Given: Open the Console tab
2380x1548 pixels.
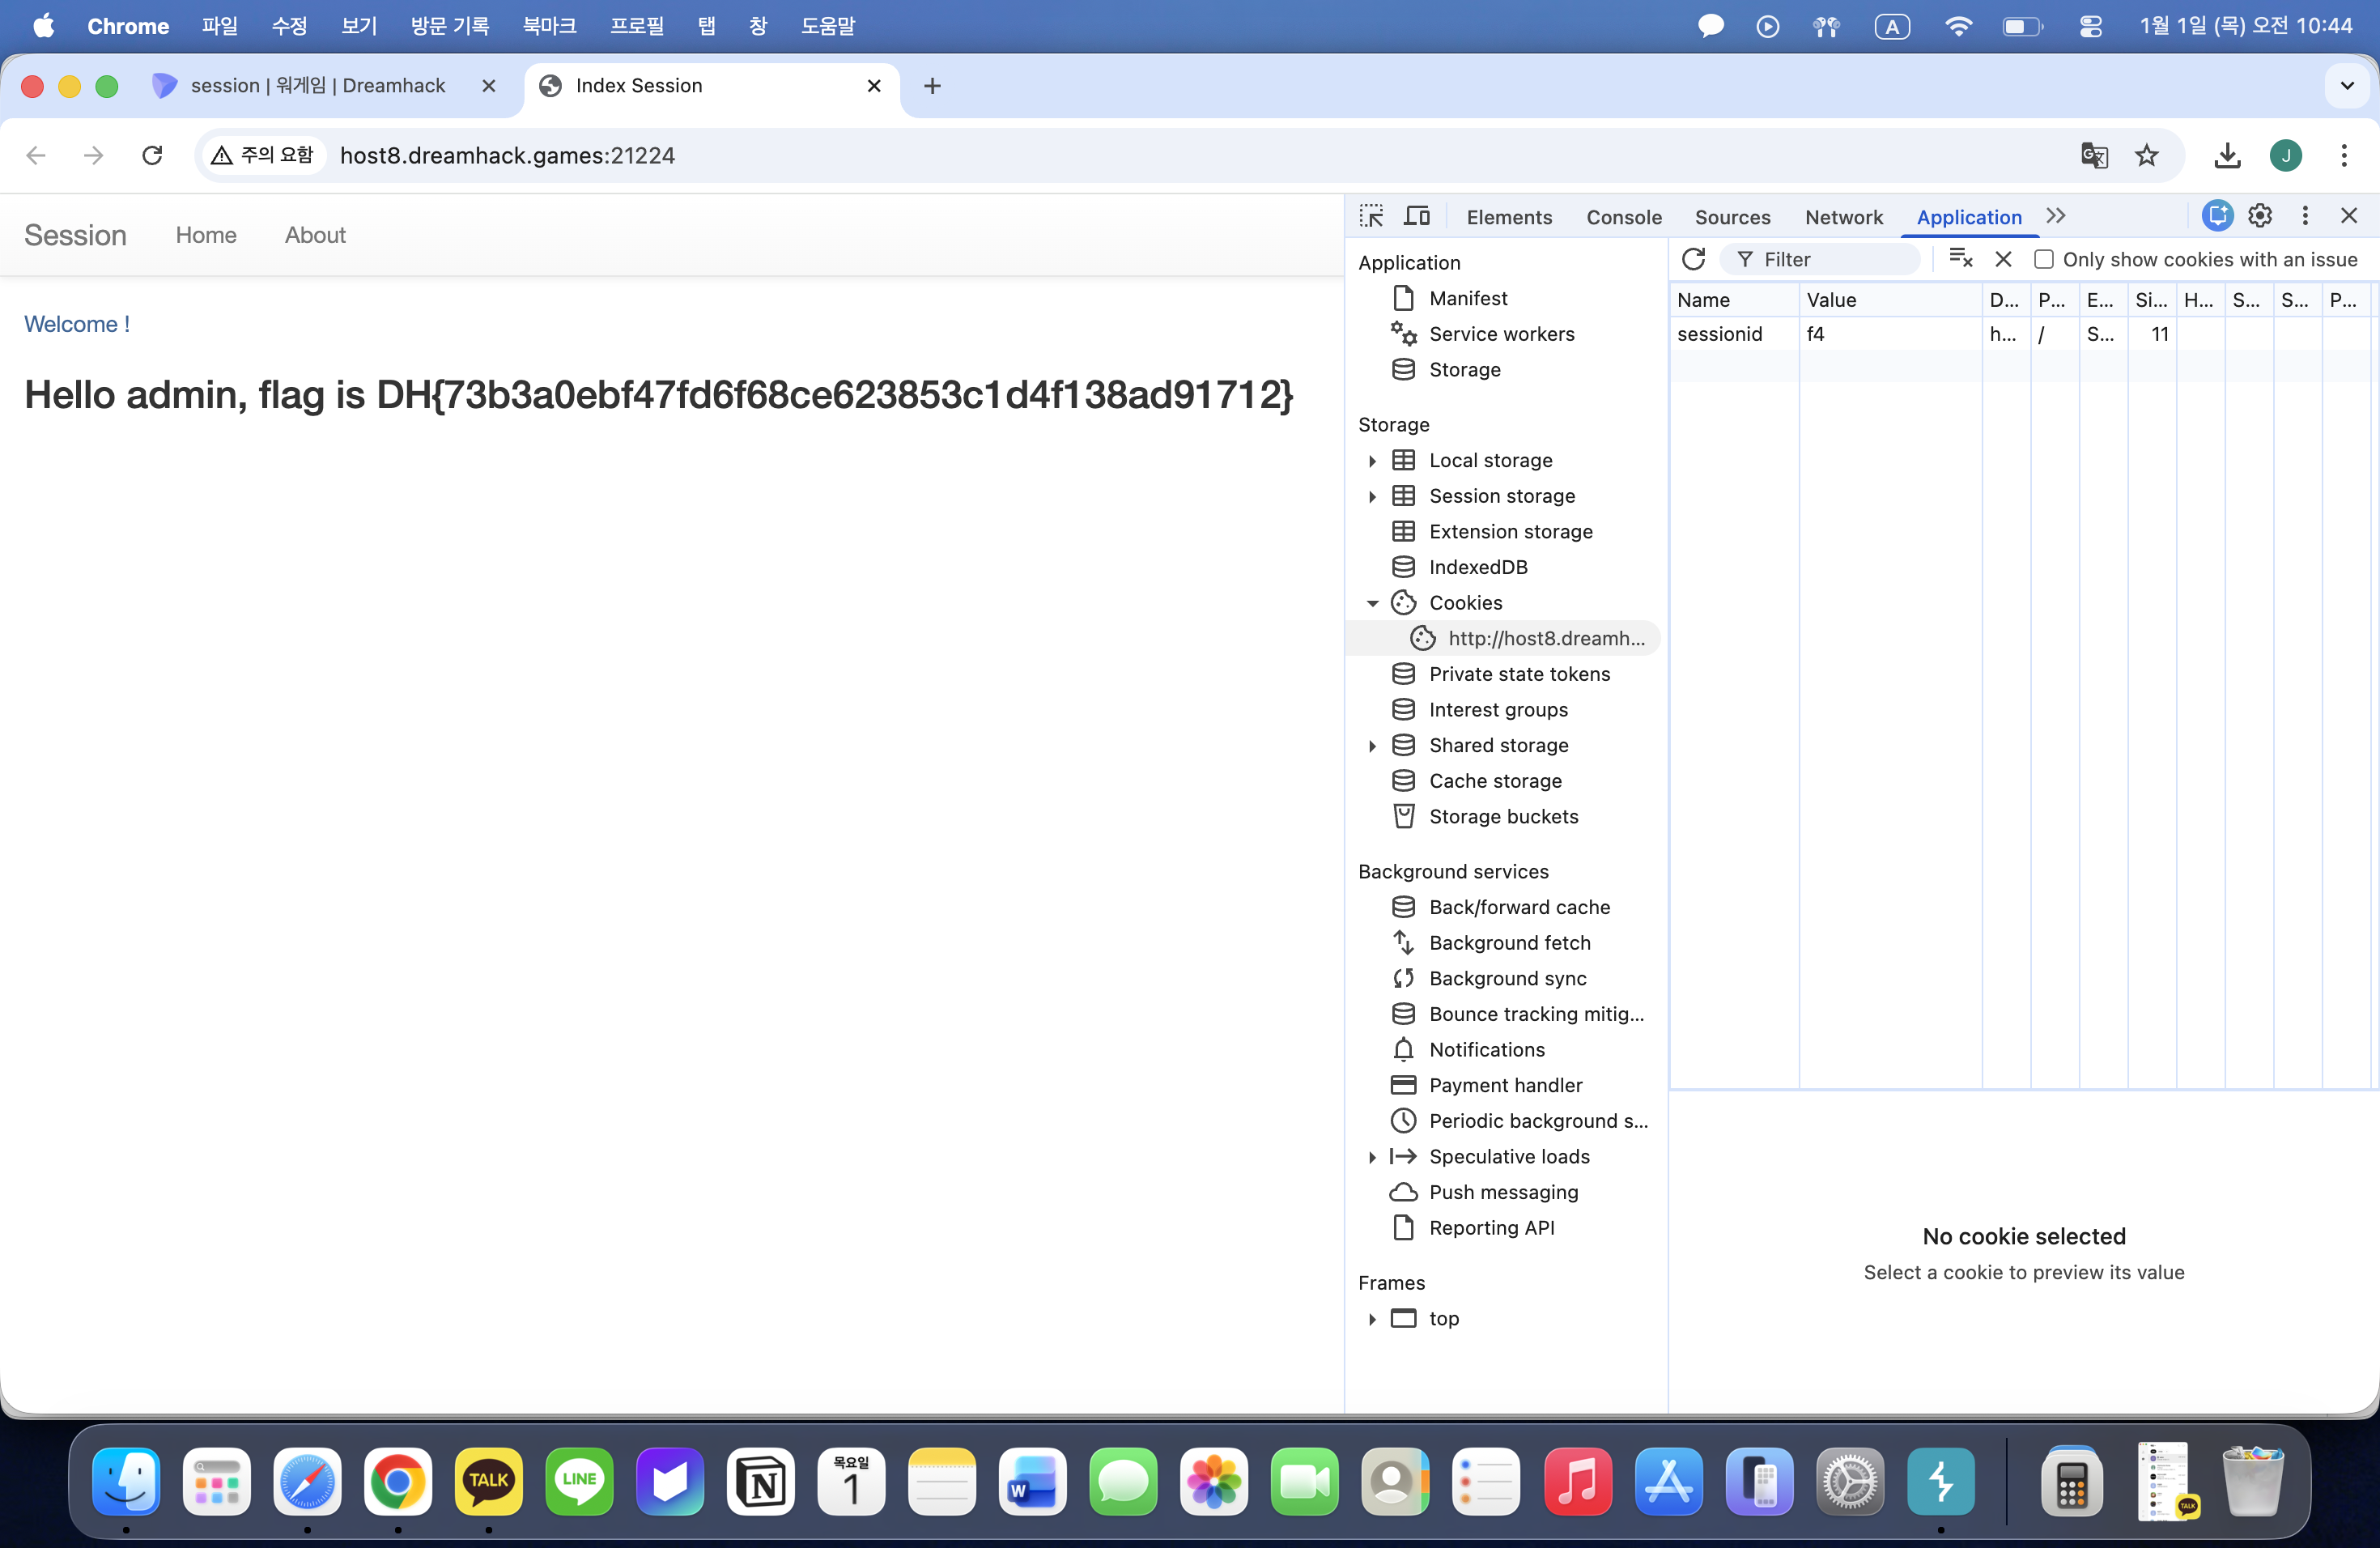Looking at the screenshot, I should pos(1623,217).
